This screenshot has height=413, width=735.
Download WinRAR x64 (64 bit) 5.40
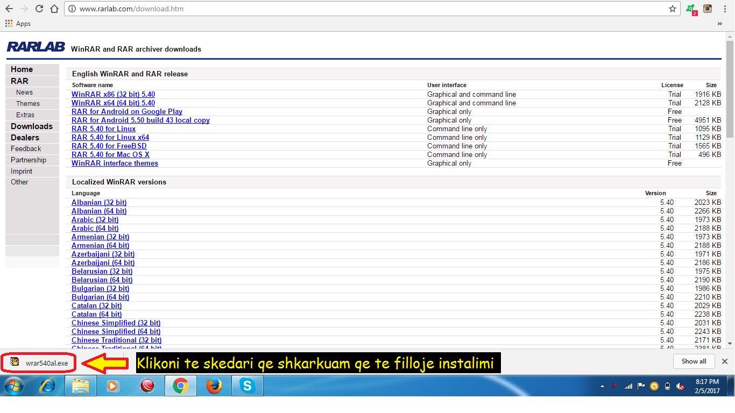click(x=113, y=103)
